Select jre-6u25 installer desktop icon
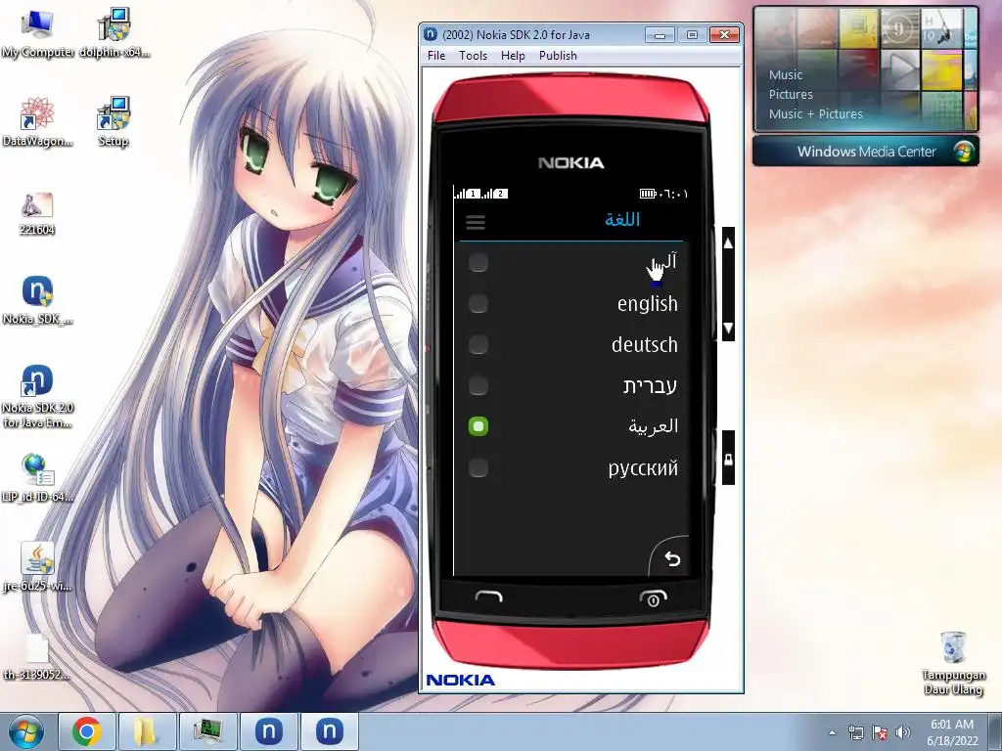 (38, 566)
